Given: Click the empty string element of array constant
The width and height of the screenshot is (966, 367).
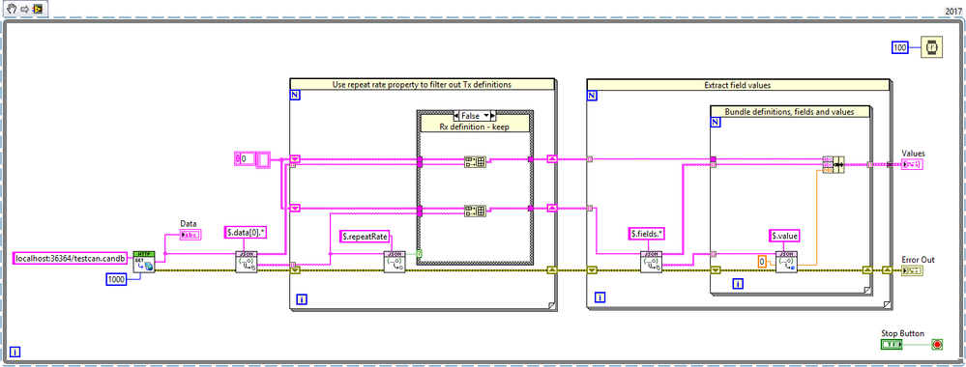Looking at the screenshot, I should pyautogui.click(x=262, y=159).
